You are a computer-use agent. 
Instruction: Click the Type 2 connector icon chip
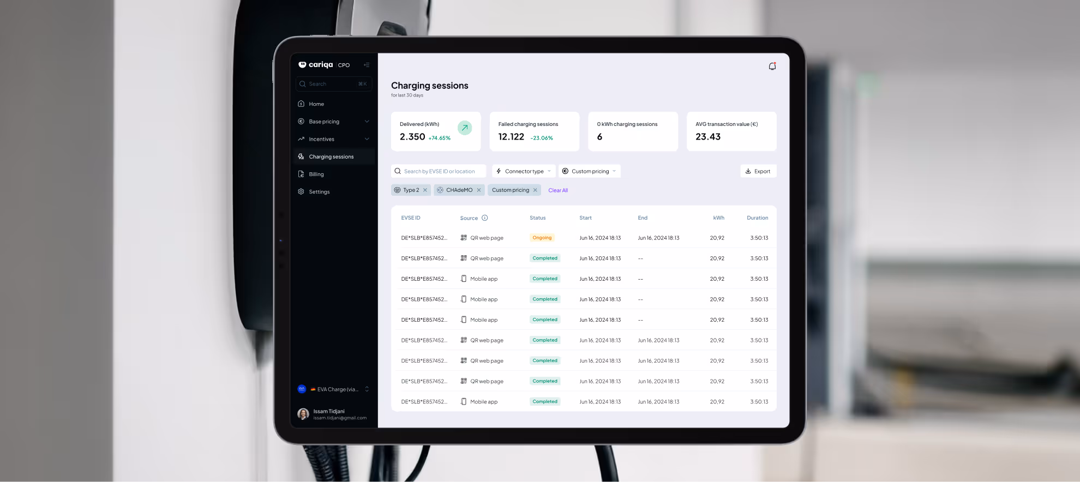[x=397, y=190]
